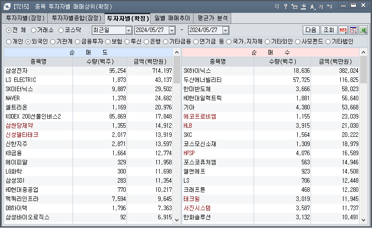Select KODEX 200선물인버스2 row
372x228 pixels.
point(88,116)
